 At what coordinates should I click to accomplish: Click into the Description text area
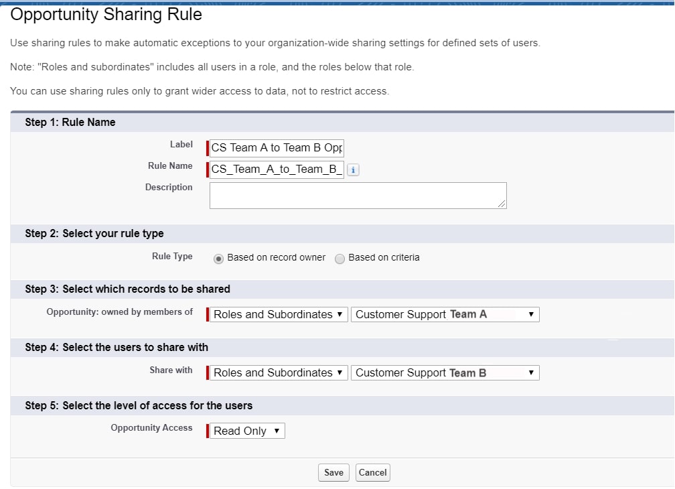point(357,194)
